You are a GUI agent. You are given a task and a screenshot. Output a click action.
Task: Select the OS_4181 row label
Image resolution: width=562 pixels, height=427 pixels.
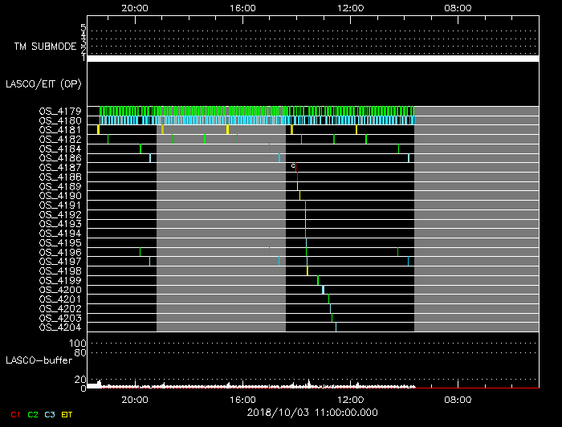point(59,129)
